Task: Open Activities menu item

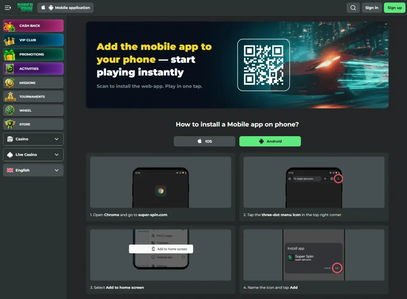Action: coord(33,68)
